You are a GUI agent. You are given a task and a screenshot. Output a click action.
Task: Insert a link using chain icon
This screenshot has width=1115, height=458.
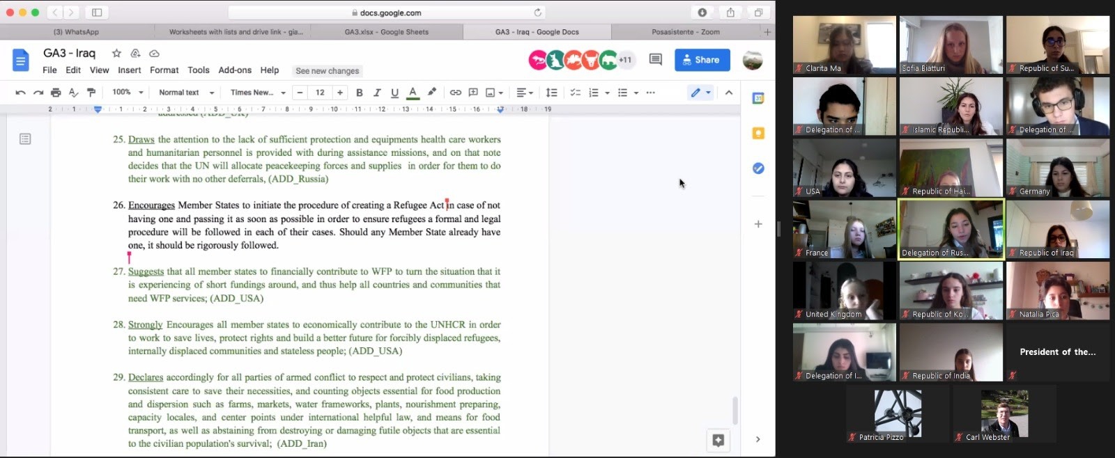[455, 93]
